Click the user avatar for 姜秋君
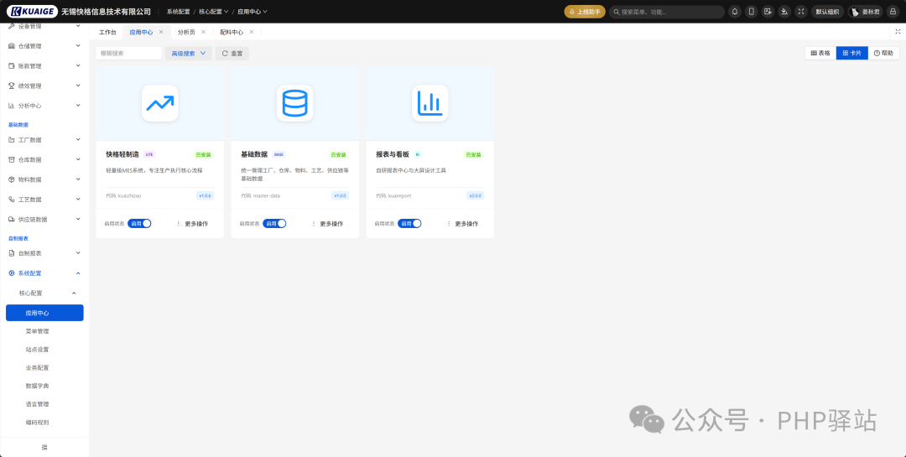The image size is (906, 457). [855, 12]
